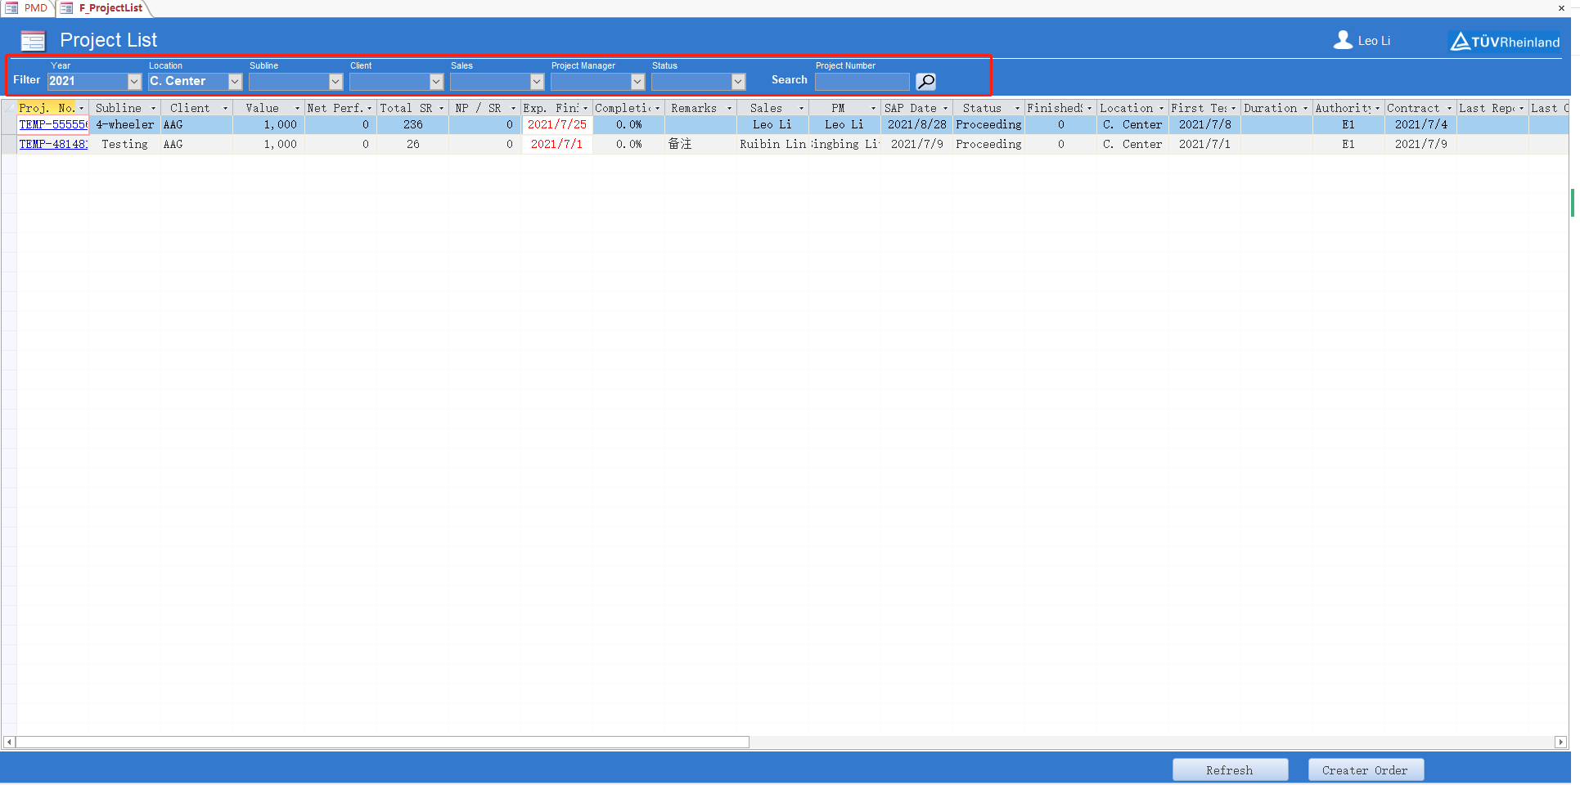Click Contract date 2021/7/4
Image resolution: width=1580 pixels, height=785 pixels.
pos(1420,124)
